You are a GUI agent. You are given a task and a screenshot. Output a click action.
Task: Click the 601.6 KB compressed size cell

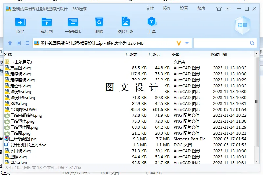(x=161, y=110)
